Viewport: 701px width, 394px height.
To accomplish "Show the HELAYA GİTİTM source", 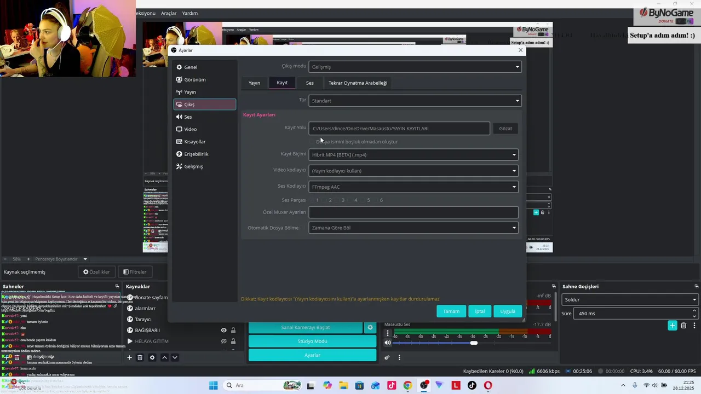I will [223, 341].
